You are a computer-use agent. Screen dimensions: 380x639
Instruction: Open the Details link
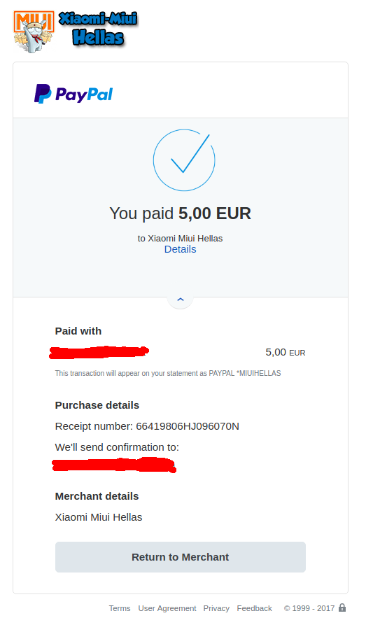pyautogui.click(x=180, y=249)
